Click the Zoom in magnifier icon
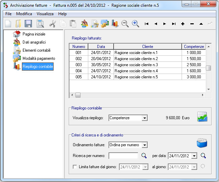The height and width of the screenshot is (182, 219). pos(135,24)
